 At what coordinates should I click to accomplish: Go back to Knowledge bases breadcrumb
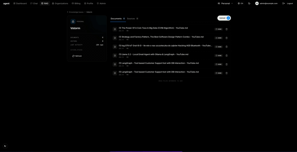click(x=75, y=12)
